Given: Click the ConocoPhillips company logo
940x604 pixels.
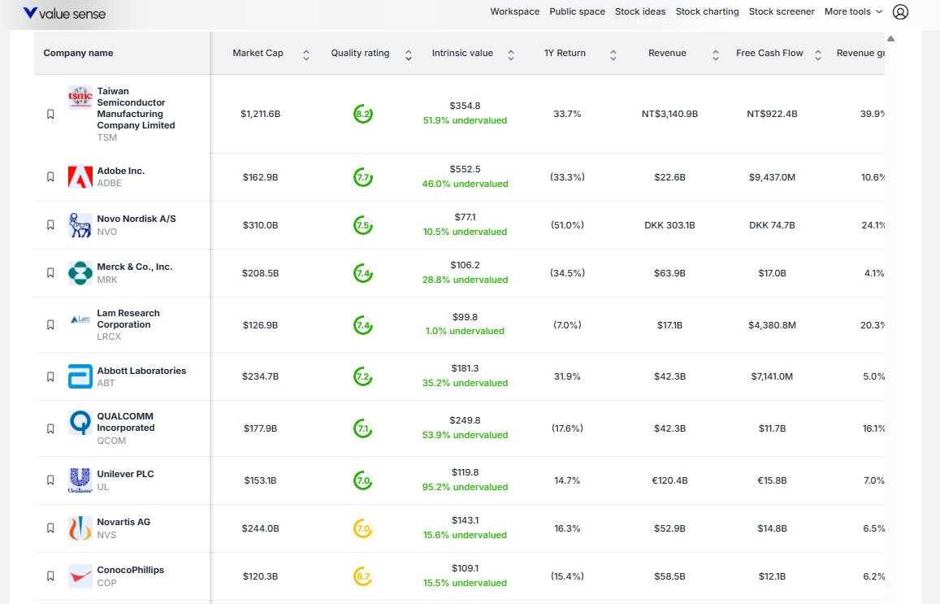Looking at the screenshot, I should pos(80,576).
